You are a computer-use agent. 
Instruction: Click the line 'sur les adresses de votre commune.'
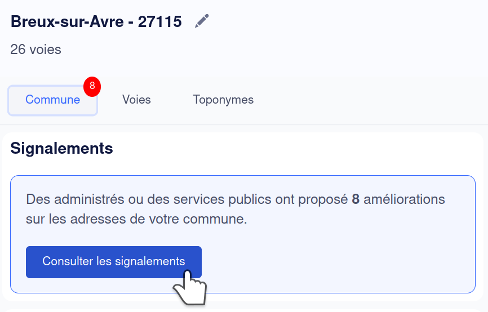136,219
